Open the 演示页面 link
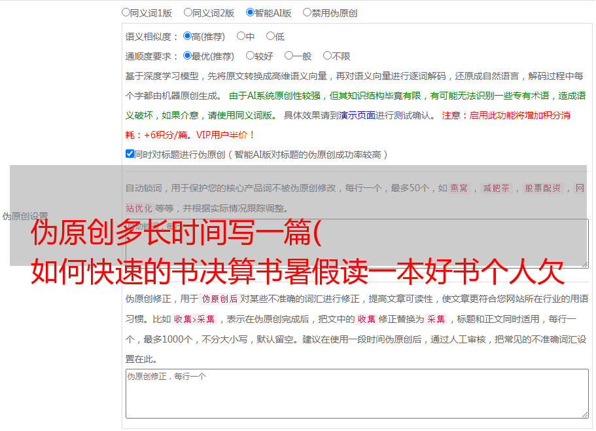The image size is (596, 431). 357,115
